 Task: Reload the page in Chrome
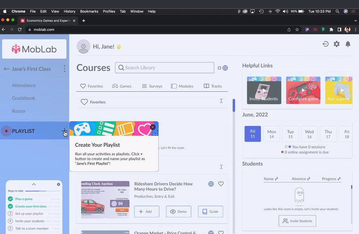20,30
